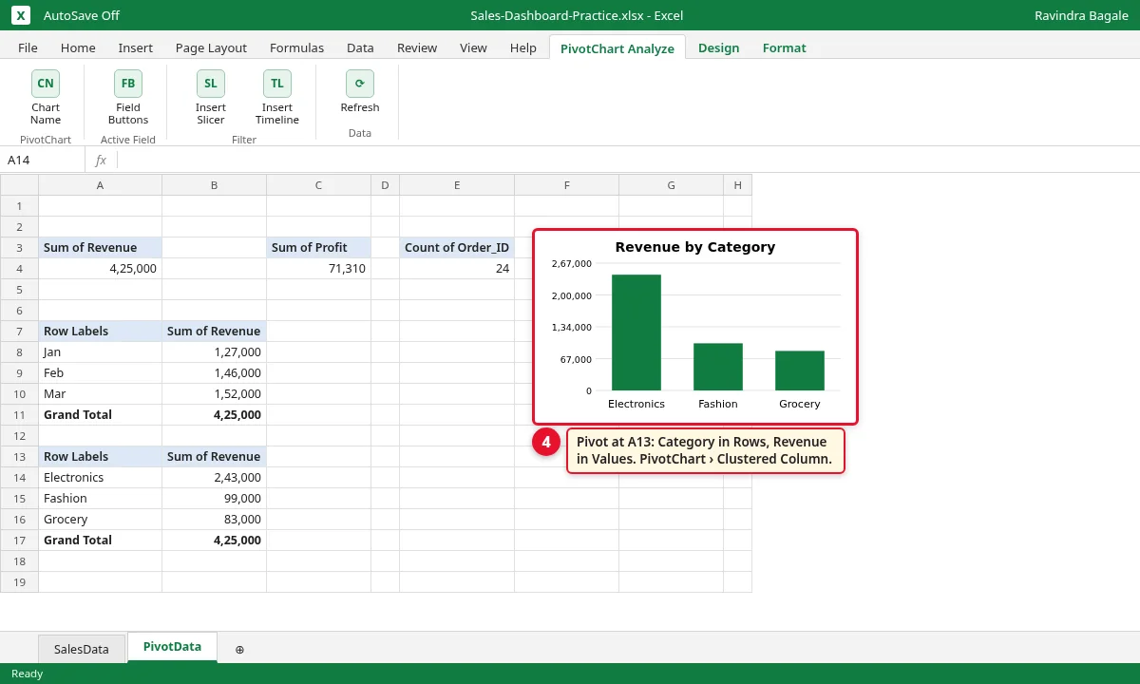This screenshot has width=1140, height=684.
Task: Click the Electronics axis label in chart
Action: coord(636,404)
